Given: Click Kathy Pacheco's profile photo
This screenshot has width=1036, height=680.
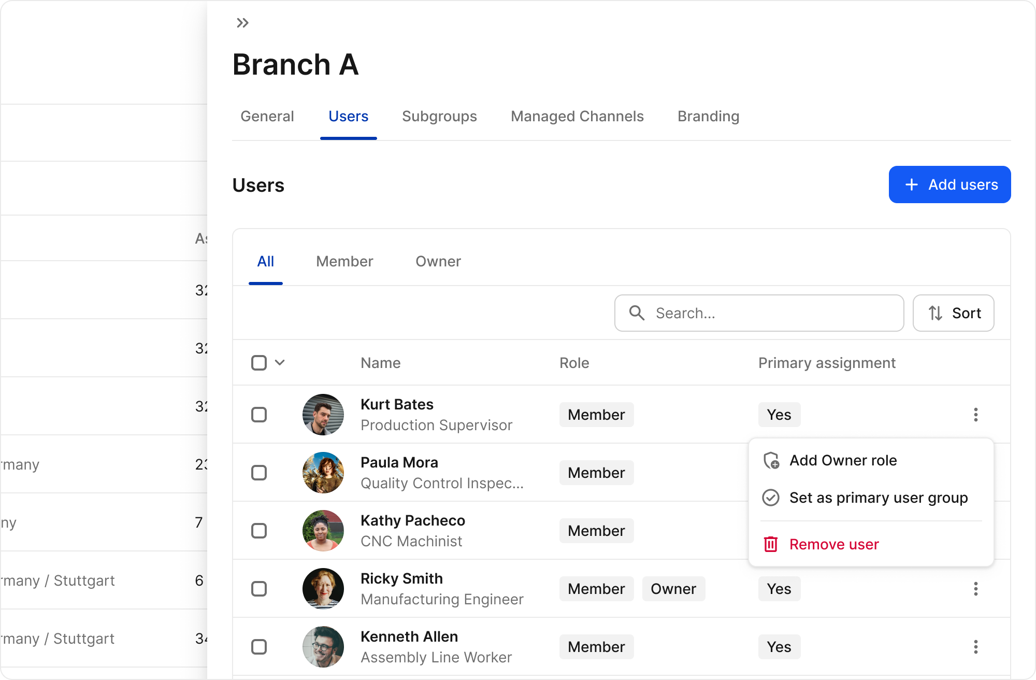Looking at the screenshot, I should [x=323, y=531].
